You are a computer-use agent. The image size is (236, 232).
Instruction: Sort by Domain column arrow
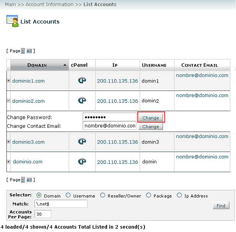click(65, 65)
